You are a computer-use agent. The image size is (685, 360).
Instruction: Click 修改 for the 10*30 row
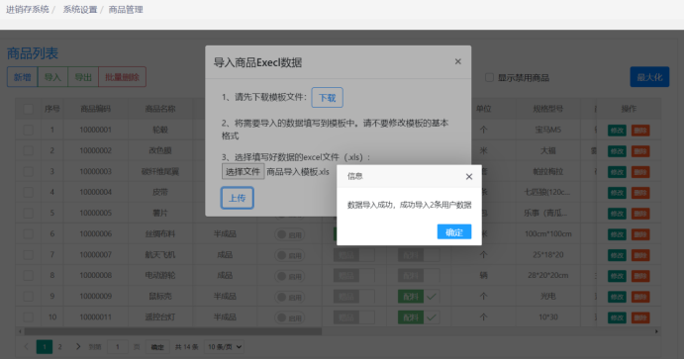point(617,317)
